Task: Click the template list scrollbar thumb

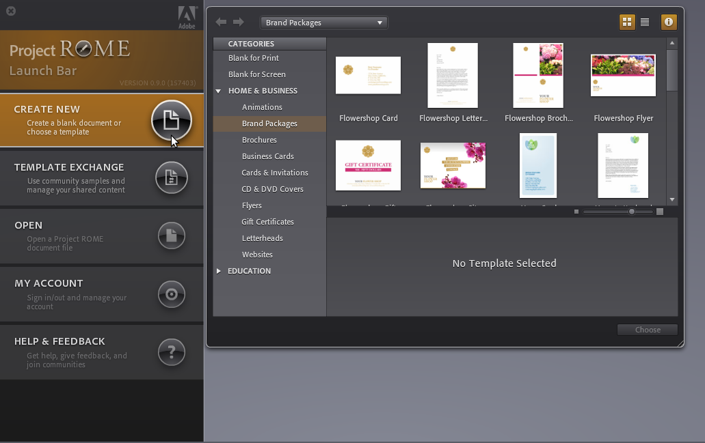Action: point(672,70)
